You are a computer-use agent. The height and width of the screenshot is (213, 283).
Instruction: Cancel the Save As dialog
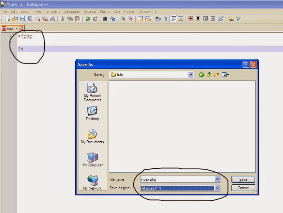tap(243, 188)
